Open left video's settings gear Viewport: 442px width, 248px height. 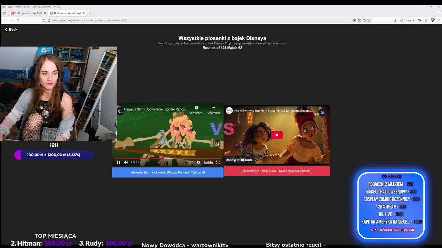click(x=198, y=162)
